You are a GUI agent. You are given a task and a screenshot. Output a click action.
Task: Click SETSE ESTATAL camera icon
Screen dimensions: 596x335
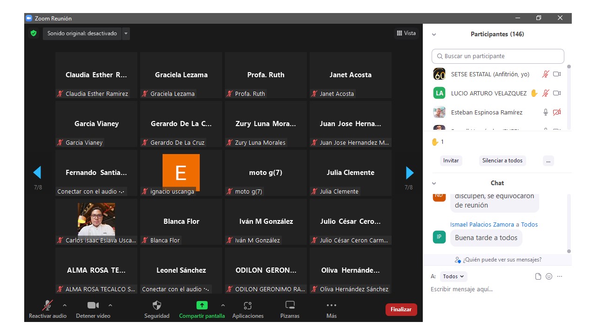[557, 74]
